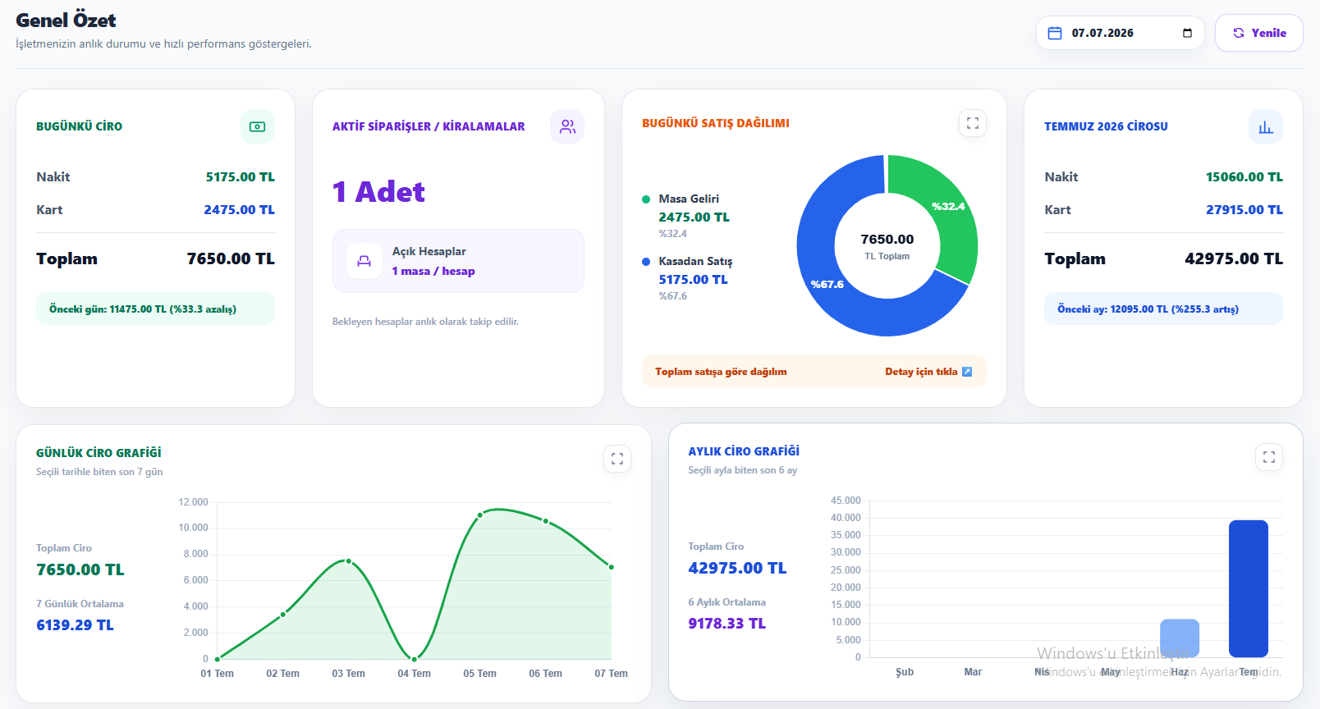Image resolution: width=1320 pixels, height=709 pixels.
Task: Click the '6139.29 TL' 7-day average value
Action: click(75, 625)
